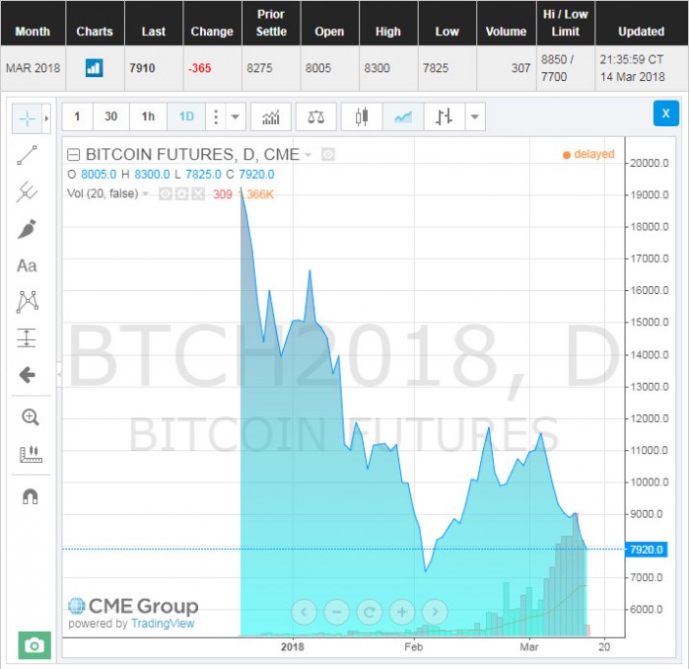690x669 pixels.
Task: Click the Prior Settle column header
Action: pyautogui.click(x=271, y=23)
